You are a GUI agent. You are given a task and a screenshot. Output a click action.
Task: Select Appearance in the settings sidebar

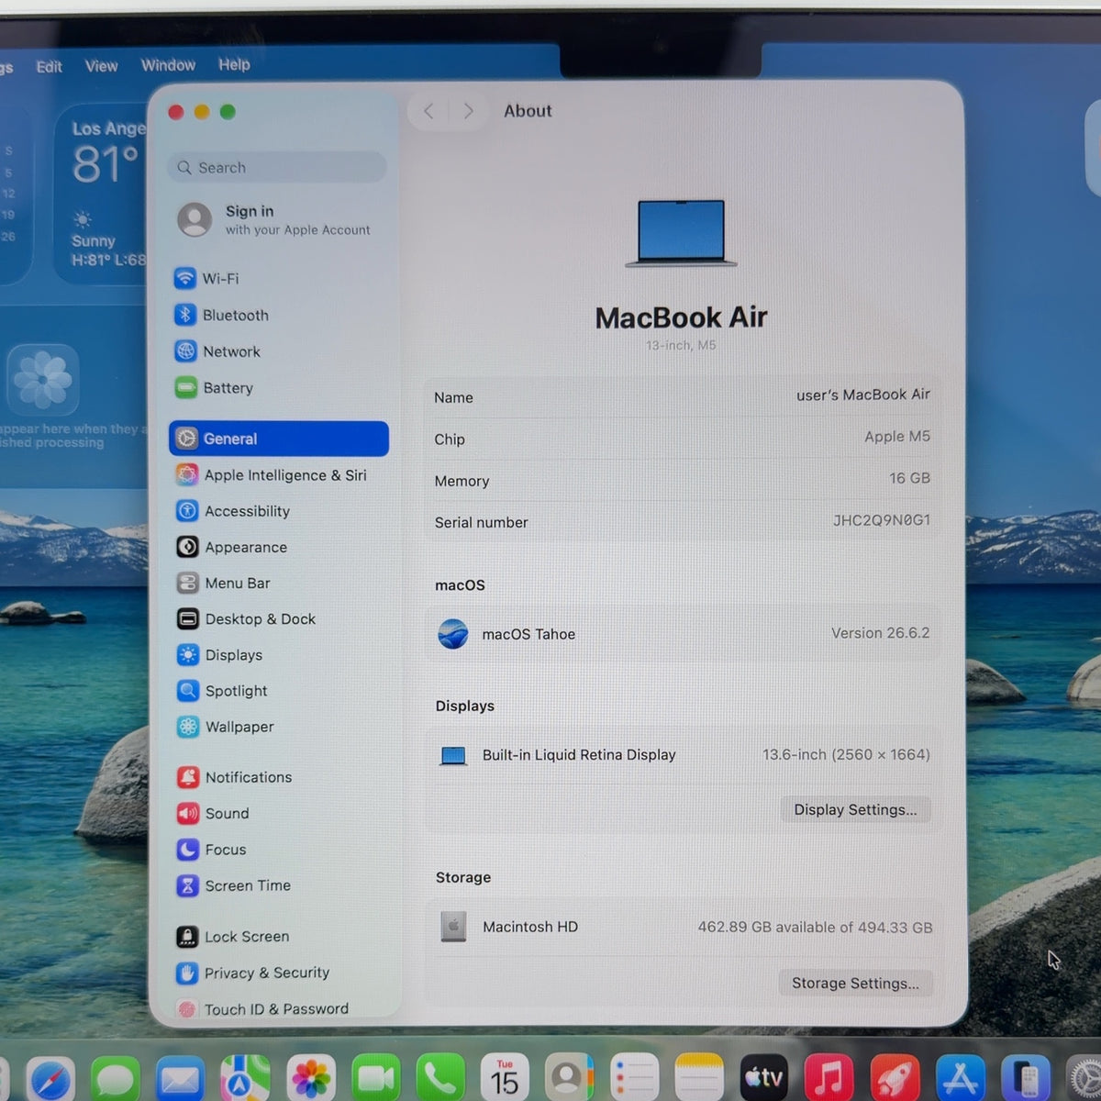(278, 547)
